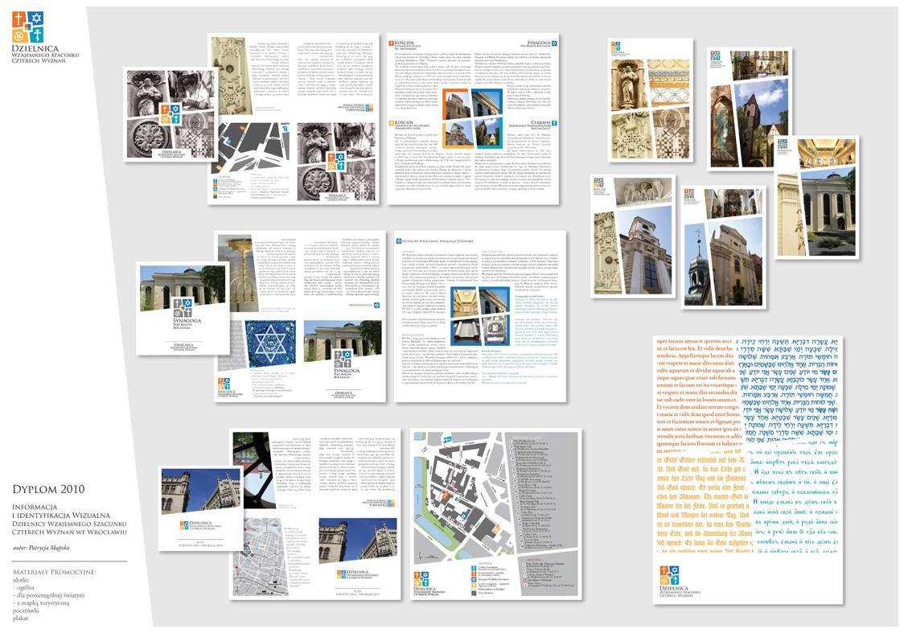Click the blue icon heading the synagogue history page
Image resolution: width=904 pixels, height=633 pixels.
point(398,241)
